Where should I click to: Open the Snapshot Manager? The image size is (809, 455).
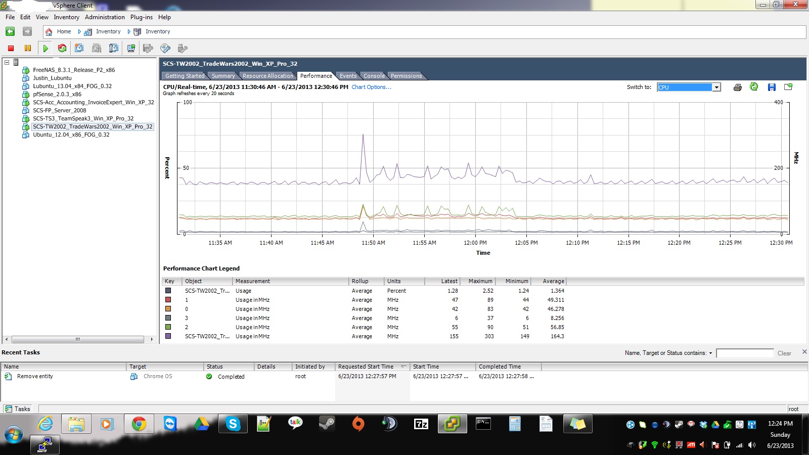pyautogui.click(x=113, y=48)
